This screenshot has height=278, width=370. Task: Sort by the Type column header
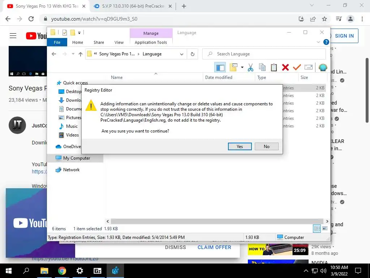(x=262, y=77)
